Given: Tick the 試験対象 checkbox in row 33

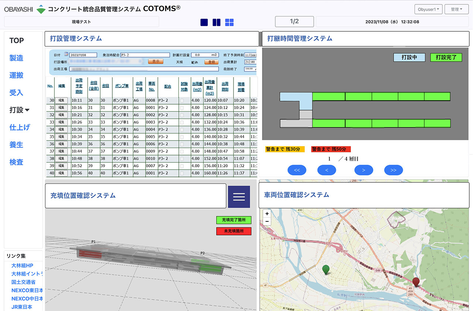Looking at the screenshot, I should [181, 122].
